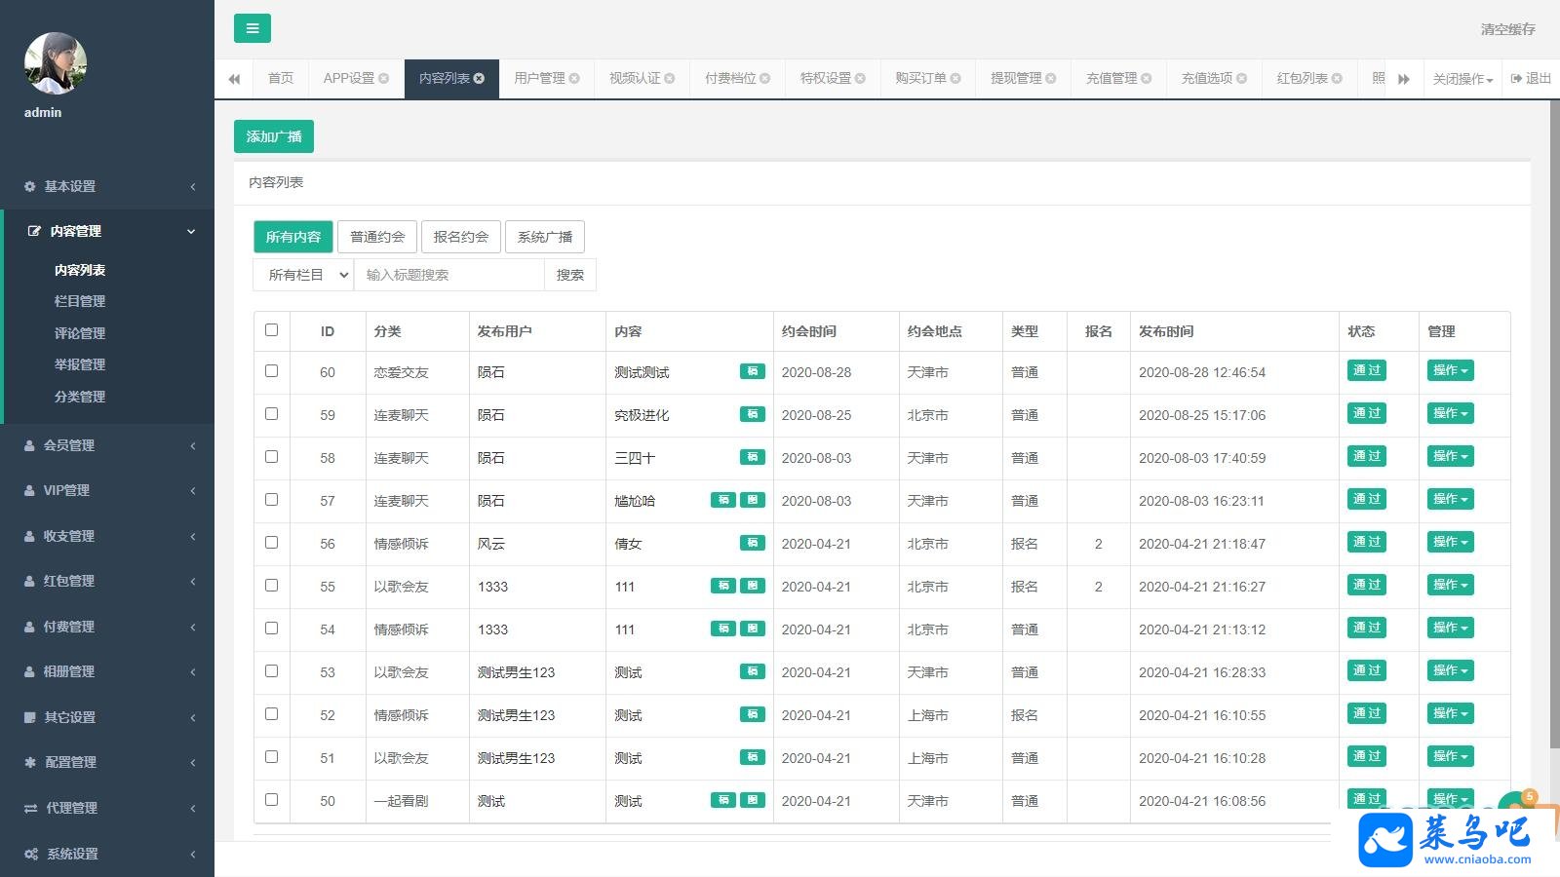Viewport: 1560px width, 877px height.
Task: Expand the 收支管理 sidebar section
Action: click(x=107, y=536)
